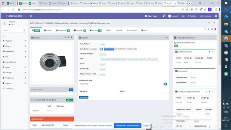
Task: Click Unit package dimension upload icon
Action: 206,92
